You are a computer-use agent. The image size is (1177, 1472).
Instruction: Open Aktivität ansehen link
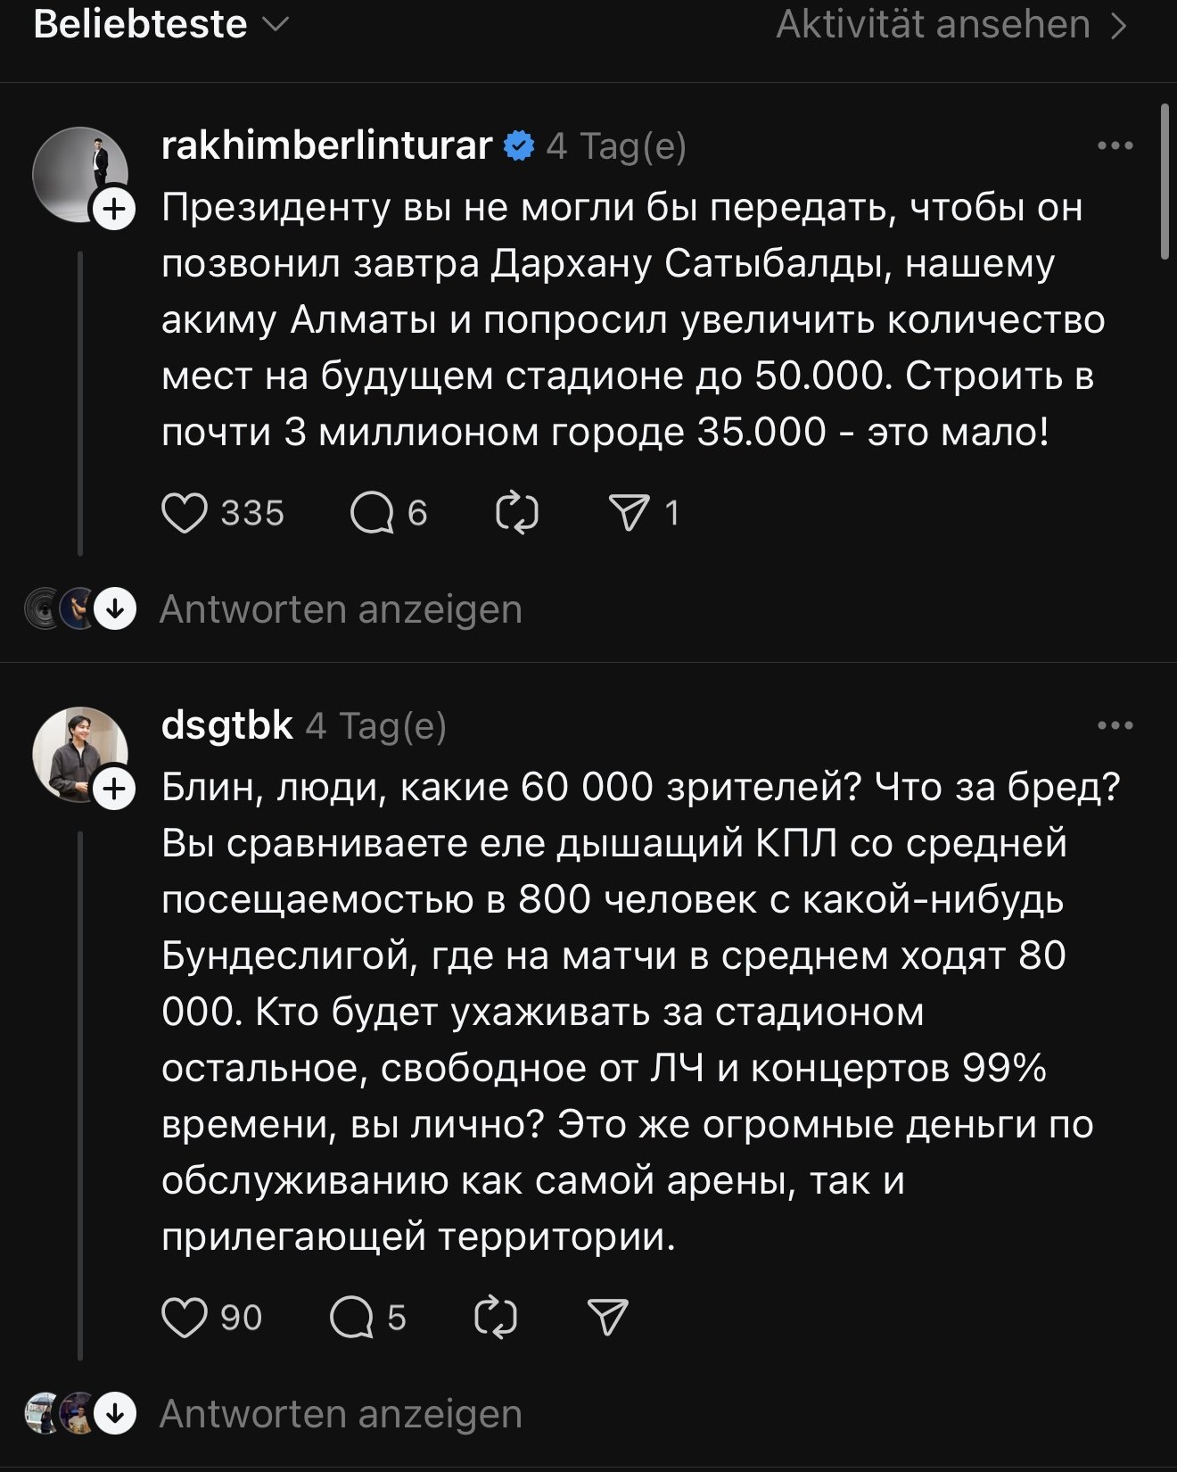tap(951, 25)
